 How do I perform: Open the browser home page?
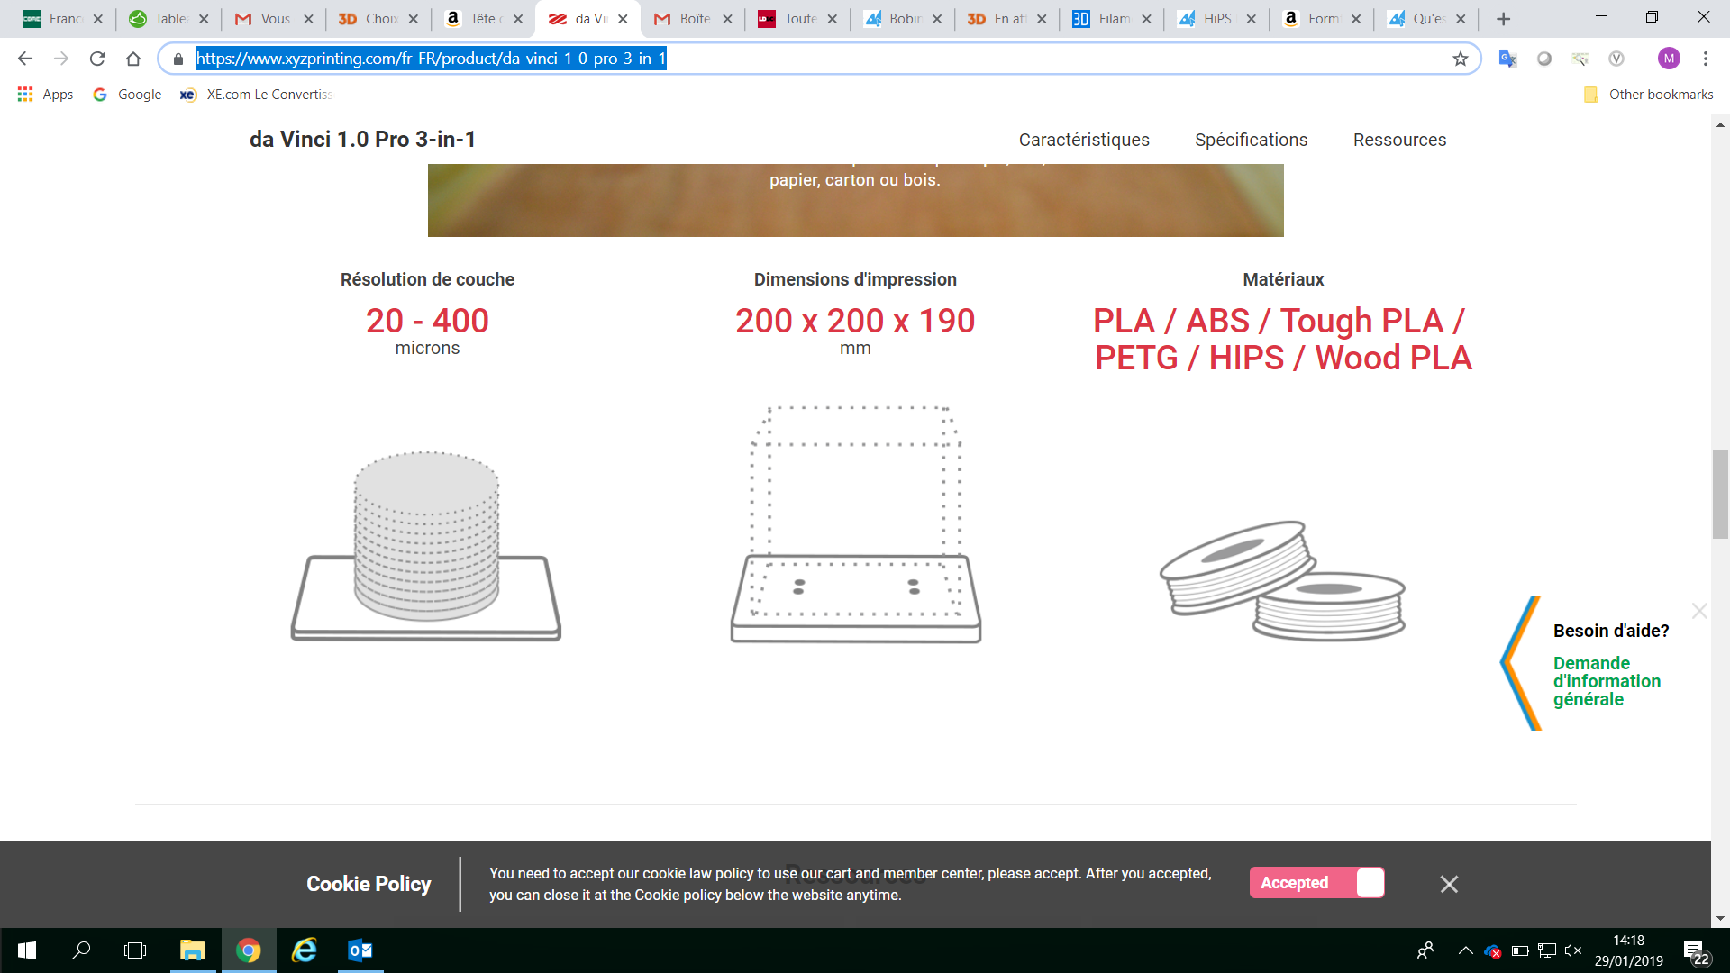pos(133,59)
